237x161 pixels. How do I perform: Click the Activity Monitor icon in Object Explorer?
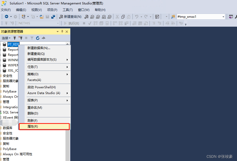click(x=43, y=38)
